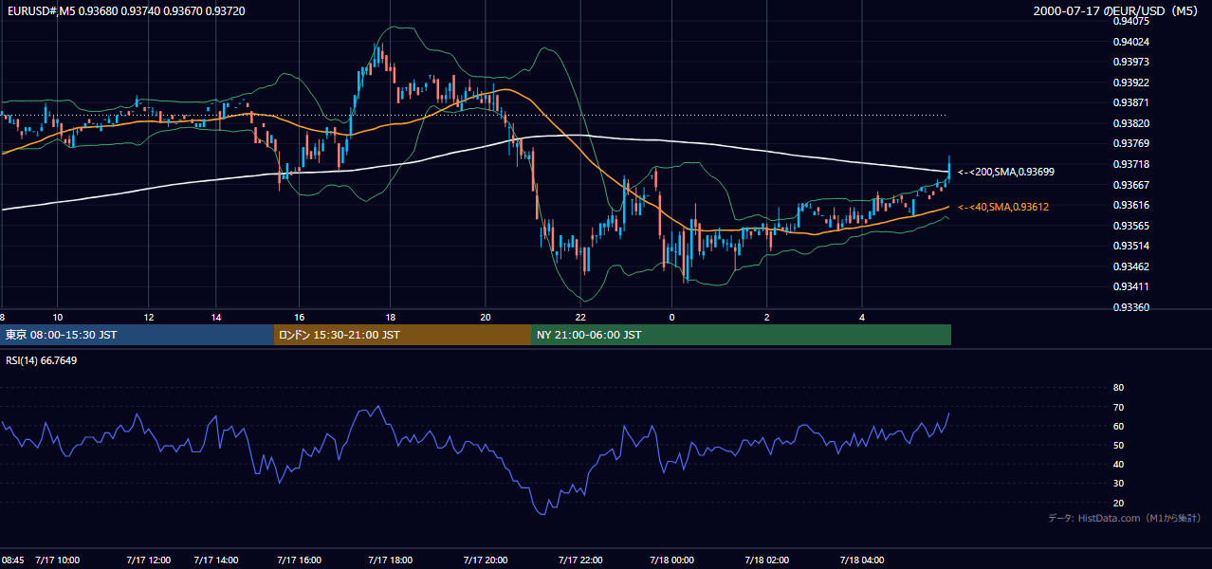Viewport: 1212px width, 569px height.
Task: Click the 7/18 00:00 bottom time label
Action: [x=671, y=560]
